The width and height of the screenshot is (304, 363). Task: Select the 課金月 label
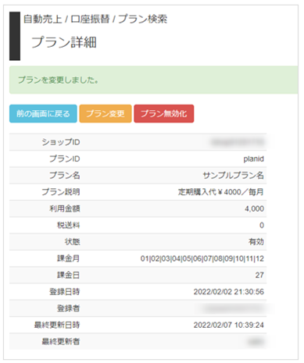point(69,258)
